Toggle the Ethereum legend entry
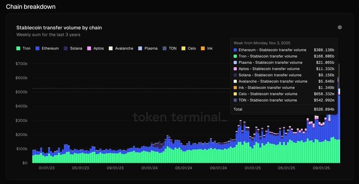359x184 pixels. 47,48
